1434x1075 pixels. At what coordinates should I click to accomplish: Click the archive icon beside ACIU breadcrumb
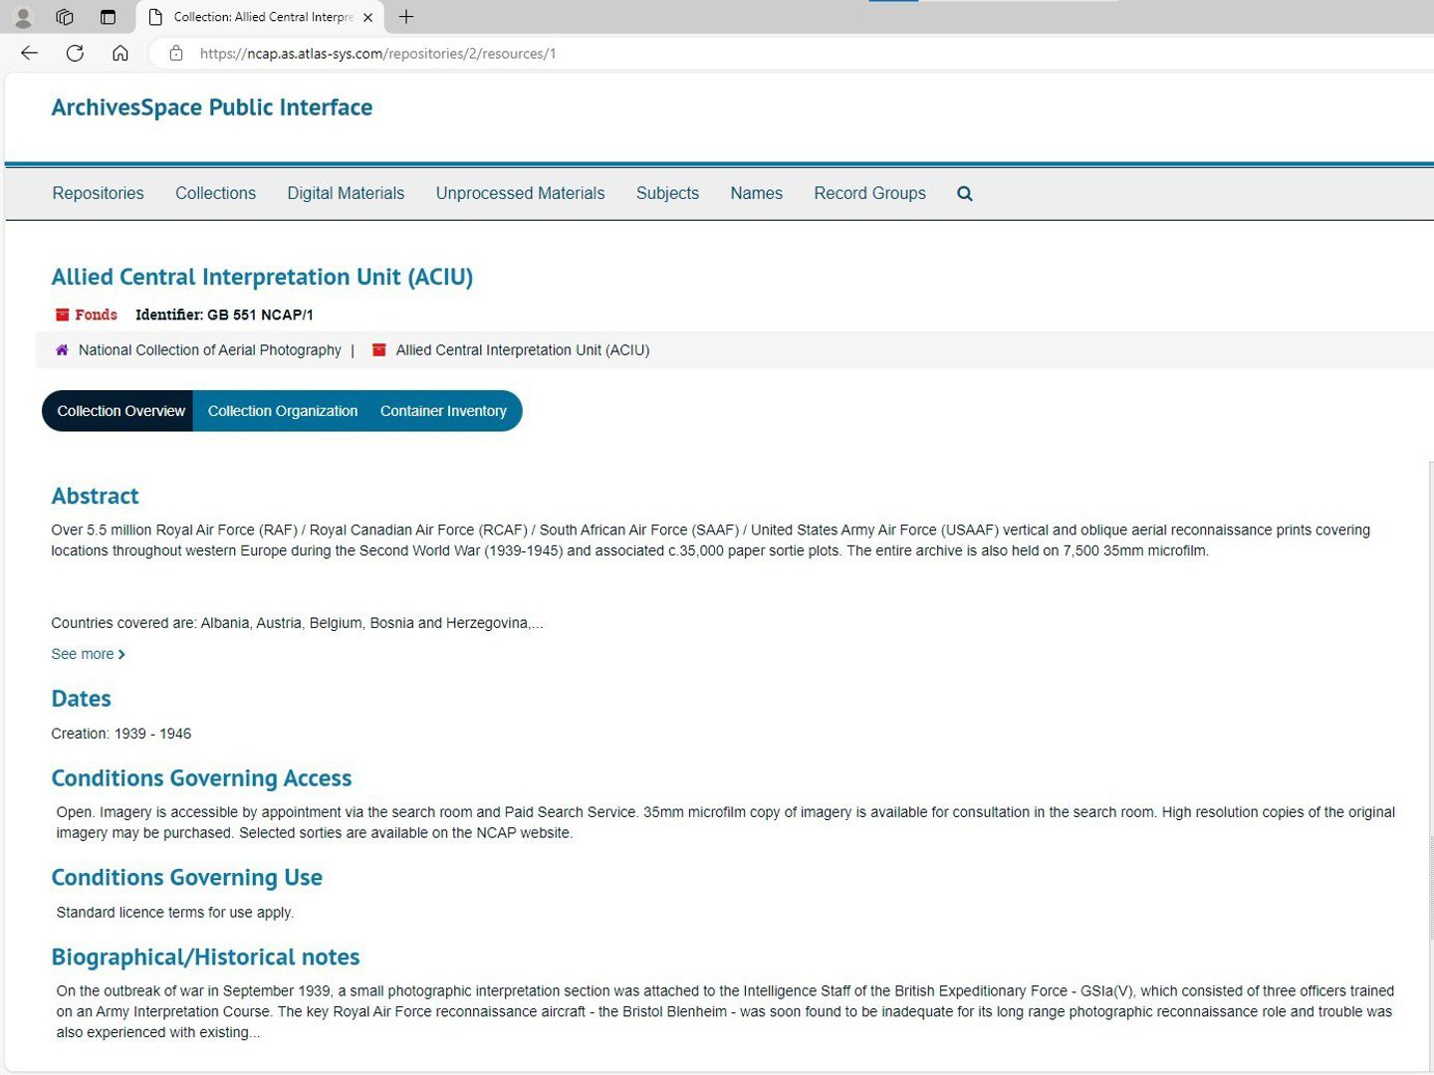[x=379, y=349]
